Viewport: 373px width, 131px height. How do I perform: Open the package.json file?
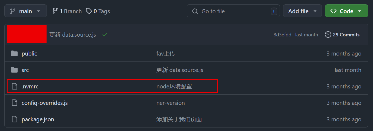pyautogui.click(x=38, y=119)
